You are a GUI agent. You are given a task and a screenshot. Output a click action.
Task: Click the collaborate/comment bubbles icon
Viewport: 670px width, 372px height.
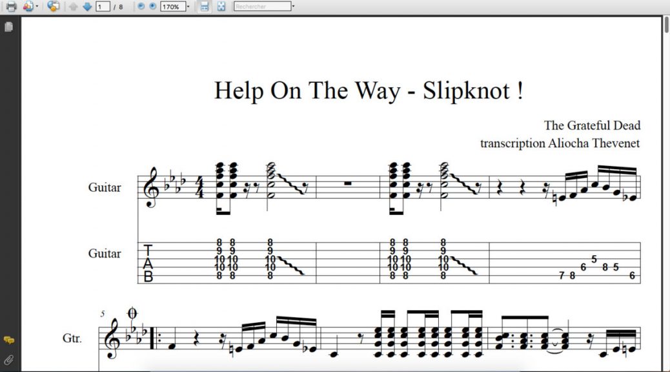(x=53, y=6)
